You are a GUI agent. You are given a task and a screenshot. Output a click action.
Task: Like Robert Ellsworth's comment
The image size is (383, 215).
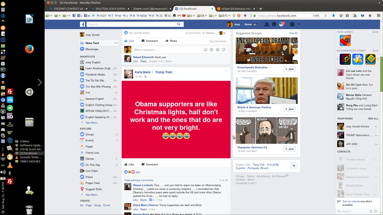135,61
